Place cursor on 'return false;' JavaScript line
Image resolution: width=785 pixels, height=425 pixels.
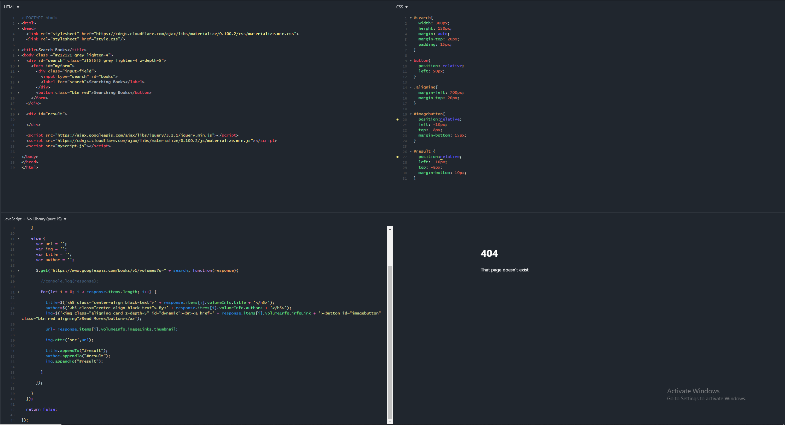click(x=41, y=409)
